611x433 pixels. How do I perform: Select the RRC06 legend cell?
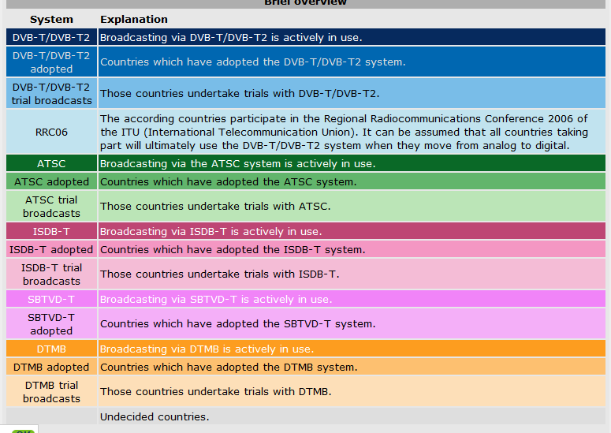51,132
